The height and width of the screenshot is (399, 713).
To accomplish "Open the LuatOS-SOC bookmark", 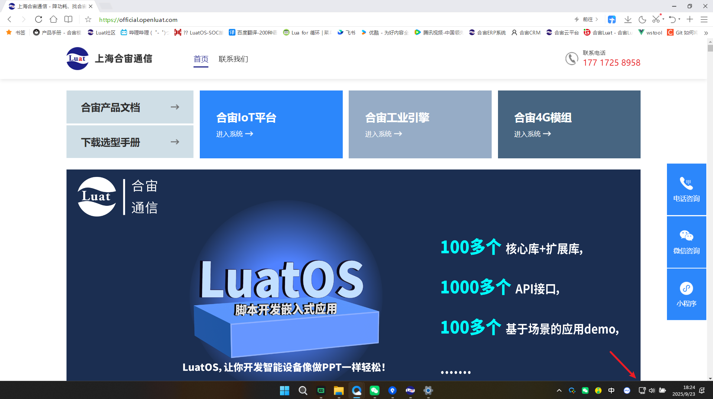I will [x=199, y=33].
